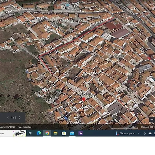This screenshot has height=155, width=155.
Task: Click the place label above the red pin
Action: 84,94
